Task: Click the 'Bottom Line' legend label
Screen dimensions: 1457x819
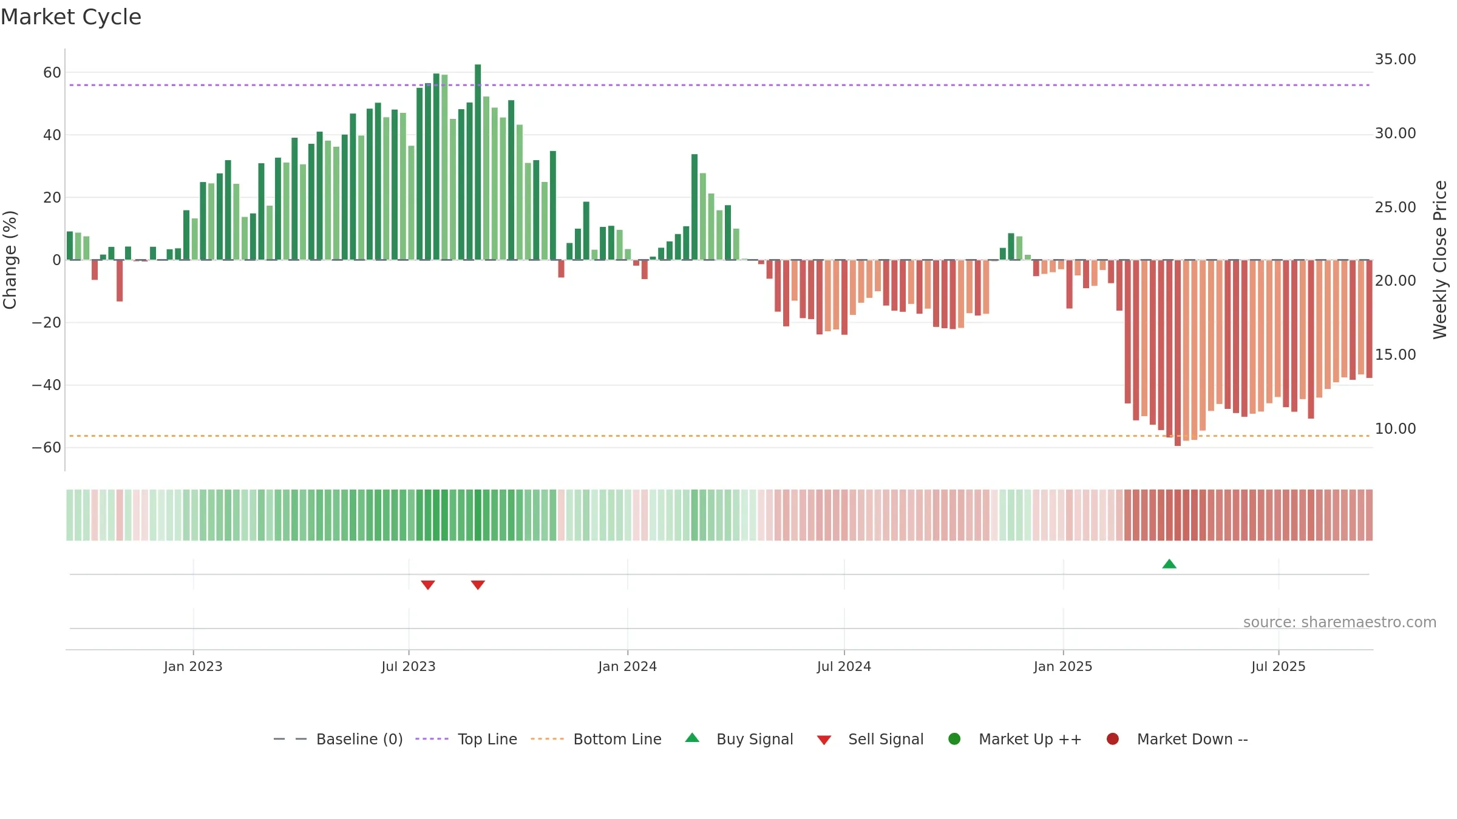Action: tap(617, 740)
